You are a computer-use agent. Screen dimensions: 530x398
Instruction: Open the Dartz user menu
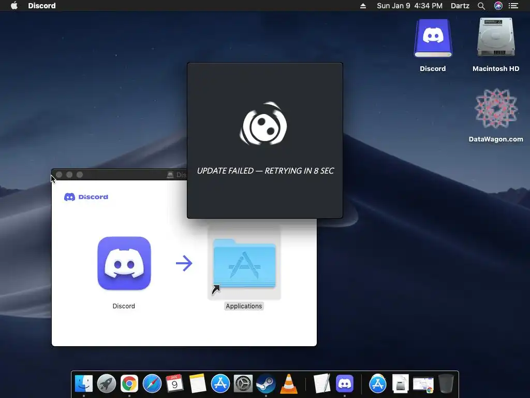460,6
